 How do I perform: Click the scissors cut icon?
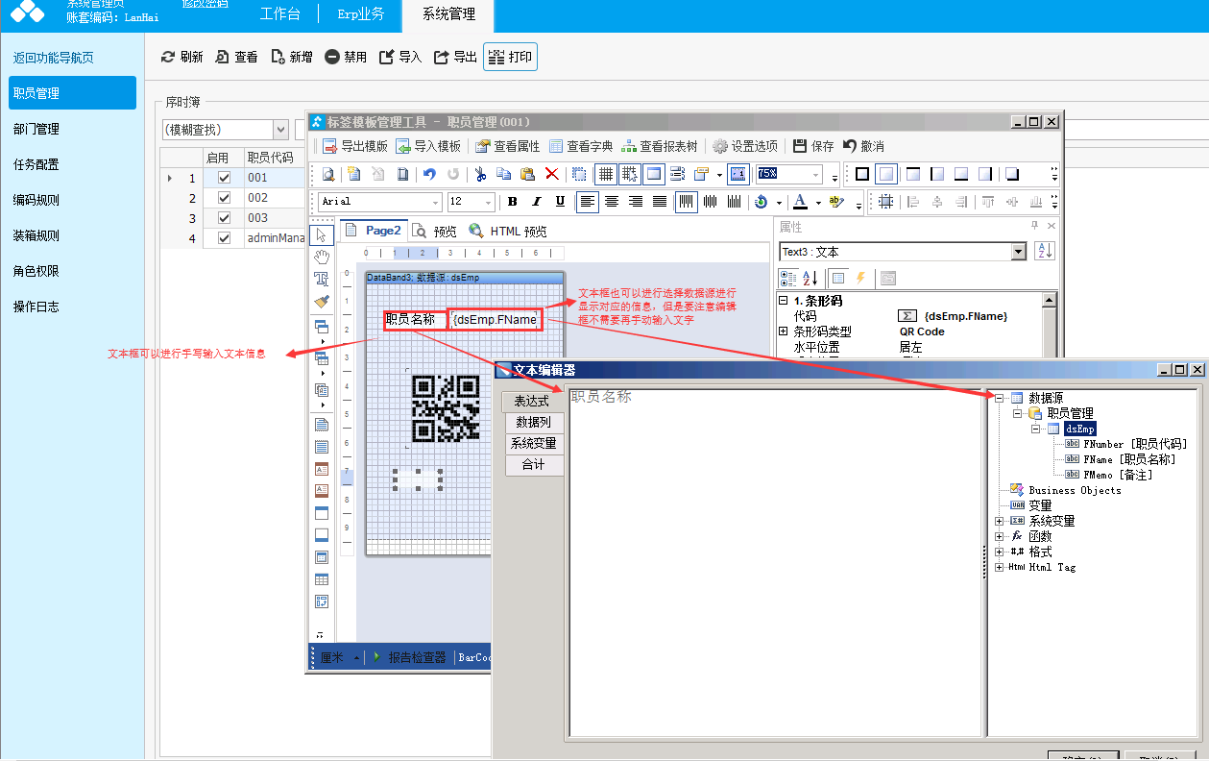[x=479, y=174]
